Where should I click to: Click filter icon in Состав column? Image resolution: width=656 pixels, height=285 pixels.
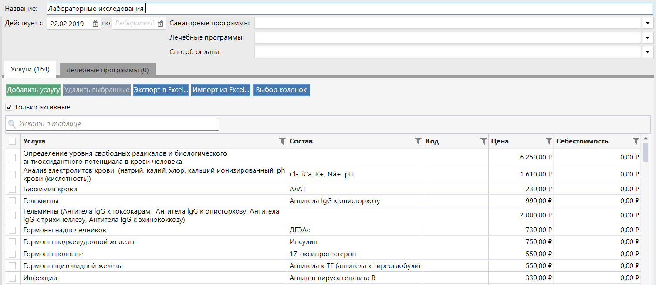coord(418,141)
